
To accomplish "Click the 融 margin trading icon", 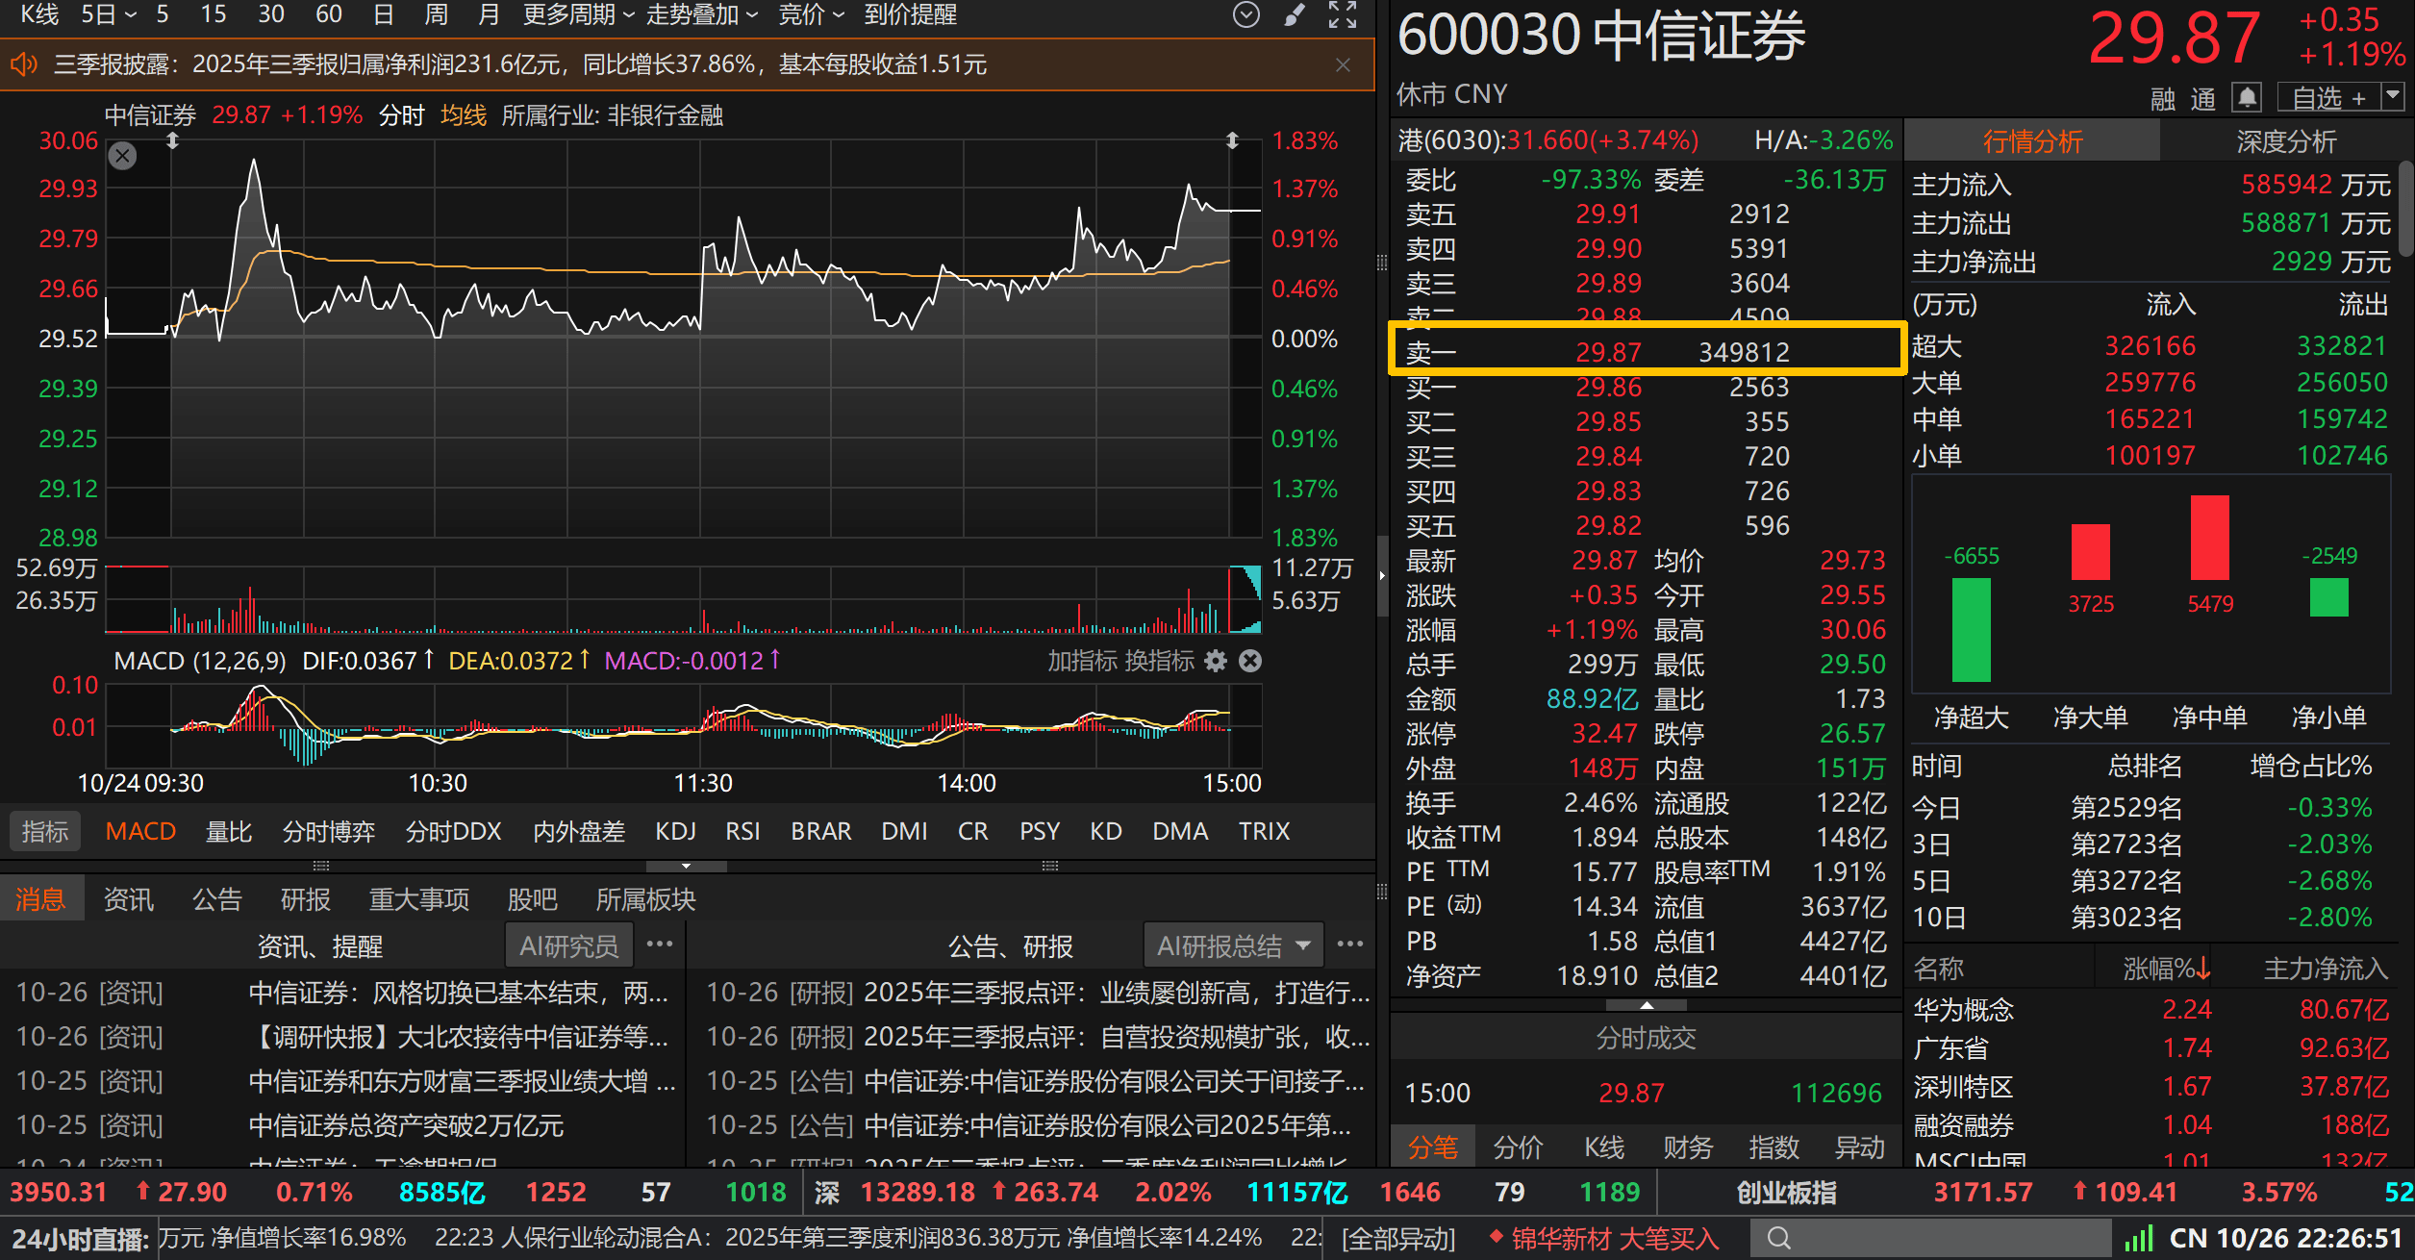I will pos(2161,99).
